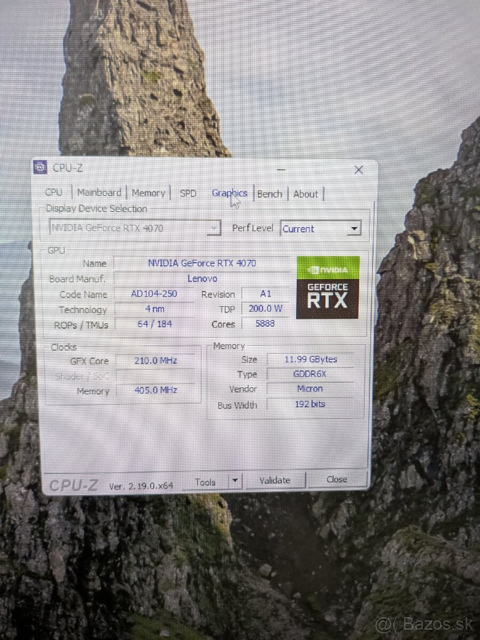
Task: Click the memory Size value 11.99 GBytes
Action: (310, 359)
